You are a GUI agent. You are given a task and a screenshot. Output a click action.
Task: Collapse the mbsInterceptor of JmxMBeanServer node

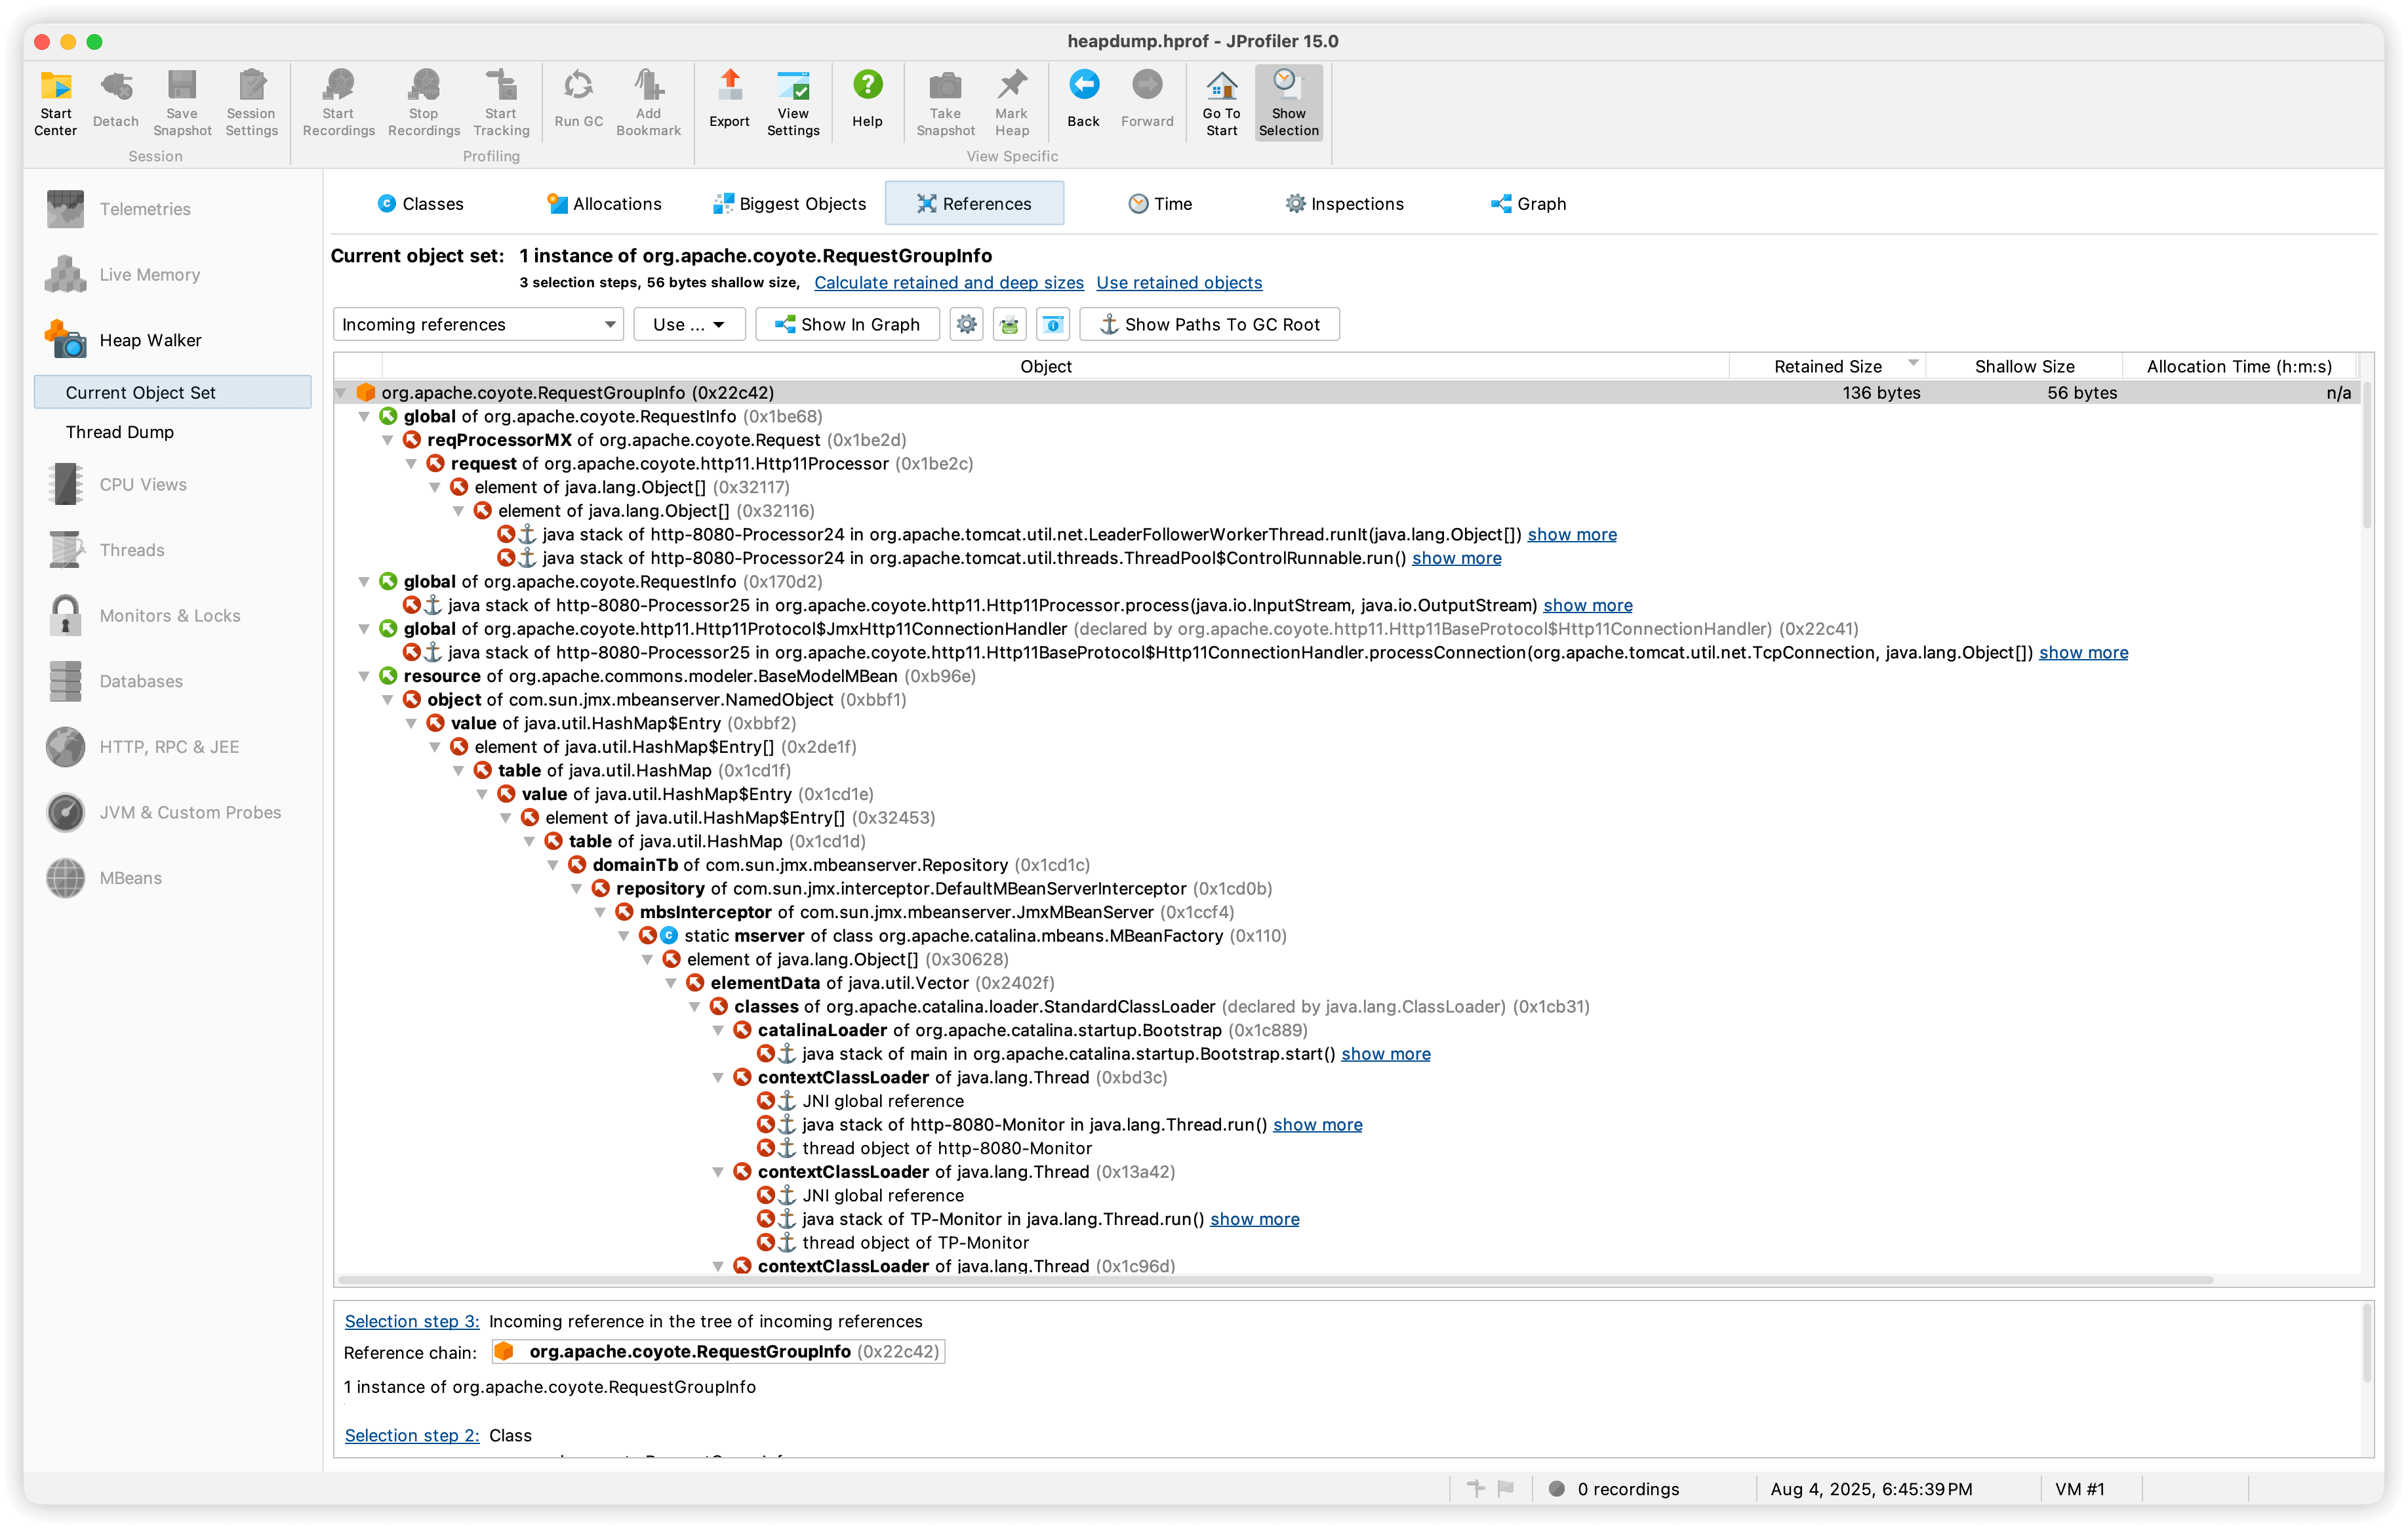pos(600,912)
